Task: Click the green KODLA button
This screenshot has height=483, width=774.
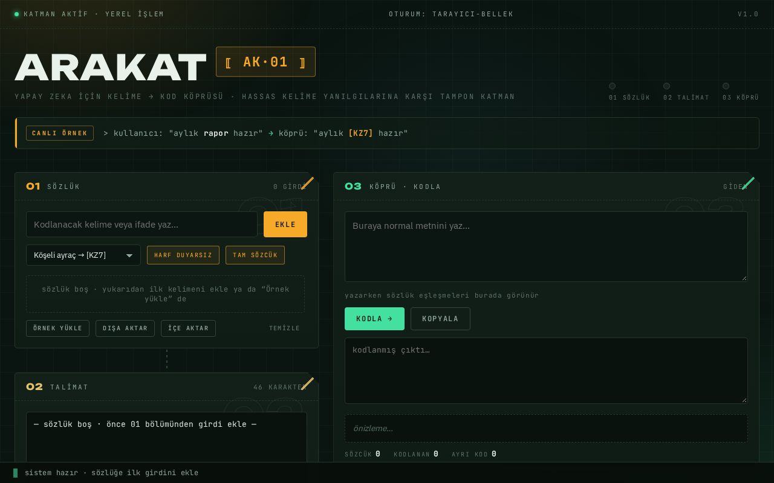Action: point(374,319)
